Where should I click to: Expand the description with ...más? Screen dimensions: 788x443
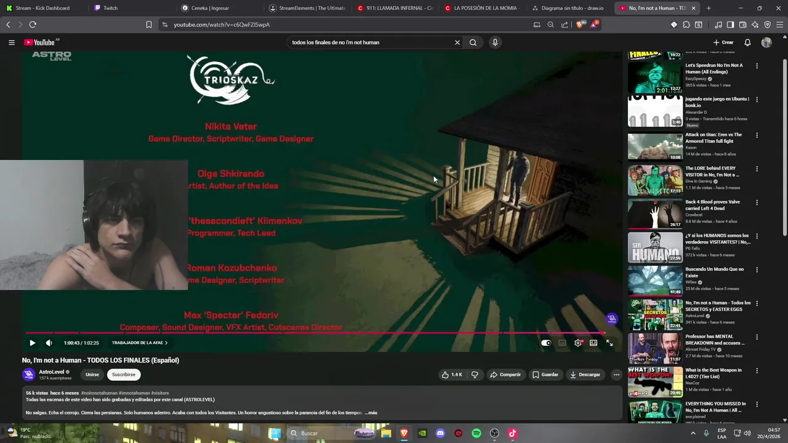371,413
